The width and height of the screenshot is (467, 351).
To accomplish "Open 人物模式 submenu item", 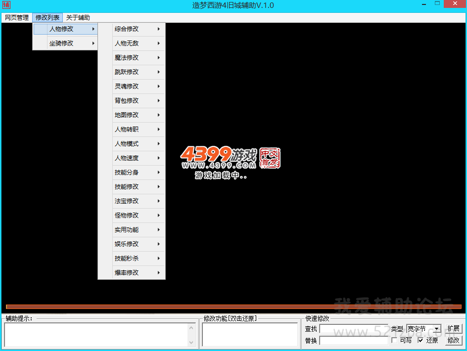I will pyautogui.click(x=132, y=143).
